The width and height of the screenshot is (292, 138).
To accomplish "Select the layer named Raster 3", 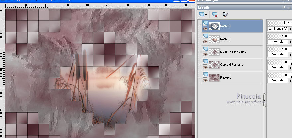I will click(x=226, y=39).
